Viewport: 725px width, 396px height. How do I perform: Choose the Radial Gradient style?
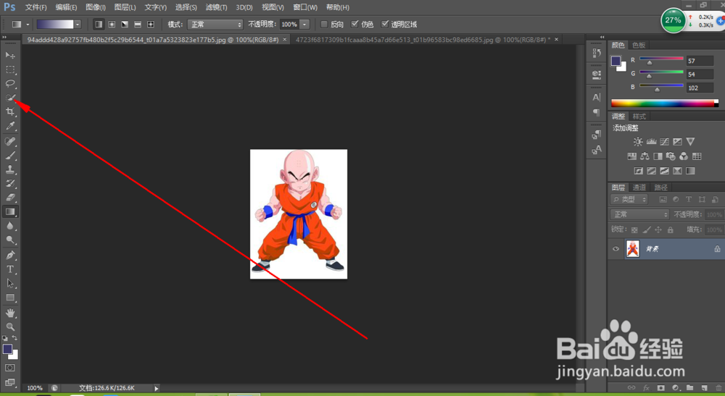click(112, 25)
